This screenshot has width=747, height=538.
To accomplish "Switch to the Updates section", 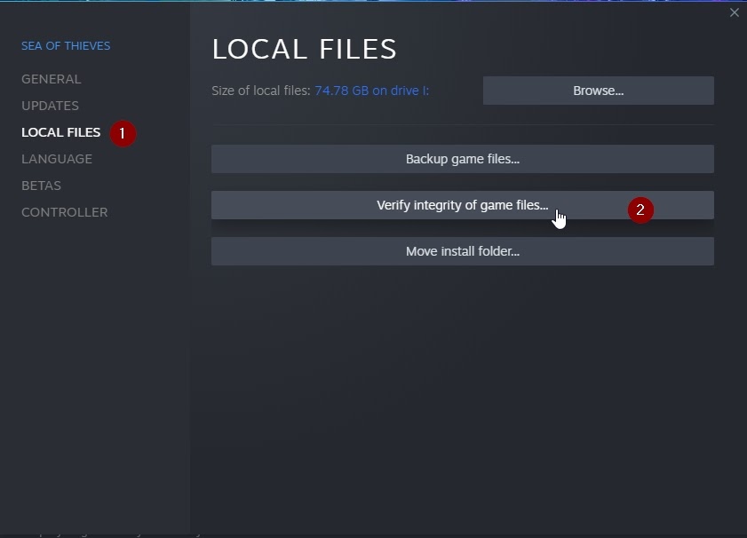I will click(x=50, y=106).
